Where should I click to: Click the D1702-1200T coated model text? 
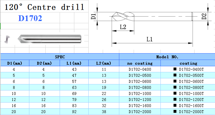(x=191, y=99)
